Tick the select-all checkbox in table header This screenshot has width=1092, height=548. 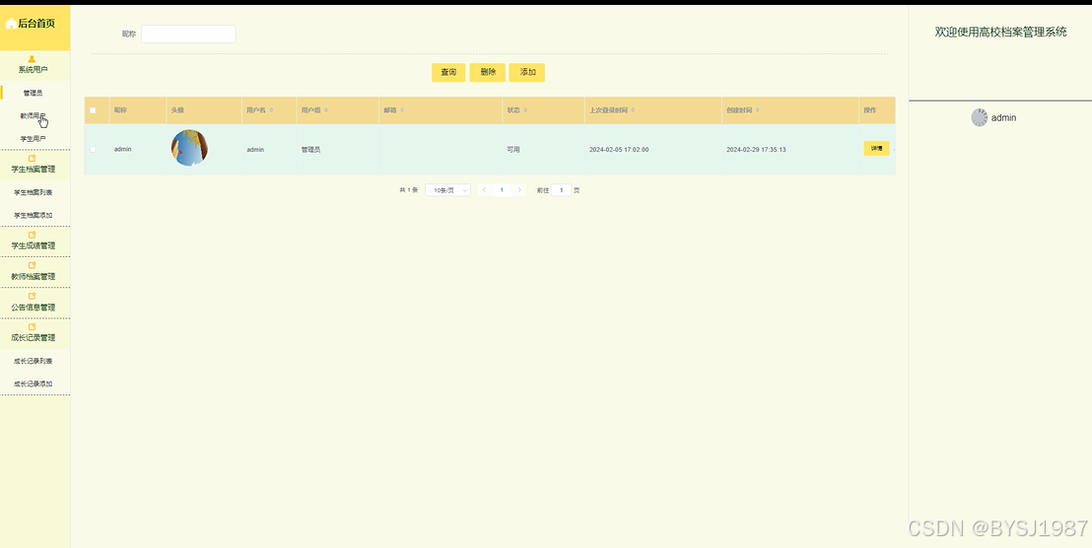click(93, 110)
